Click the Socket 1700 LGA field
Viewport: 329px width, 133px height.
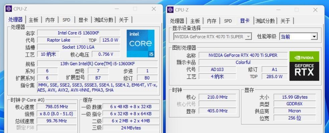(79, 47)
